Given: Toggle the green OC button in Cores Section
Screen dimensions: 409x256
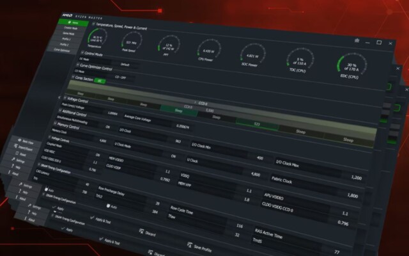Looking at the screenshot, I should point(100,81).
